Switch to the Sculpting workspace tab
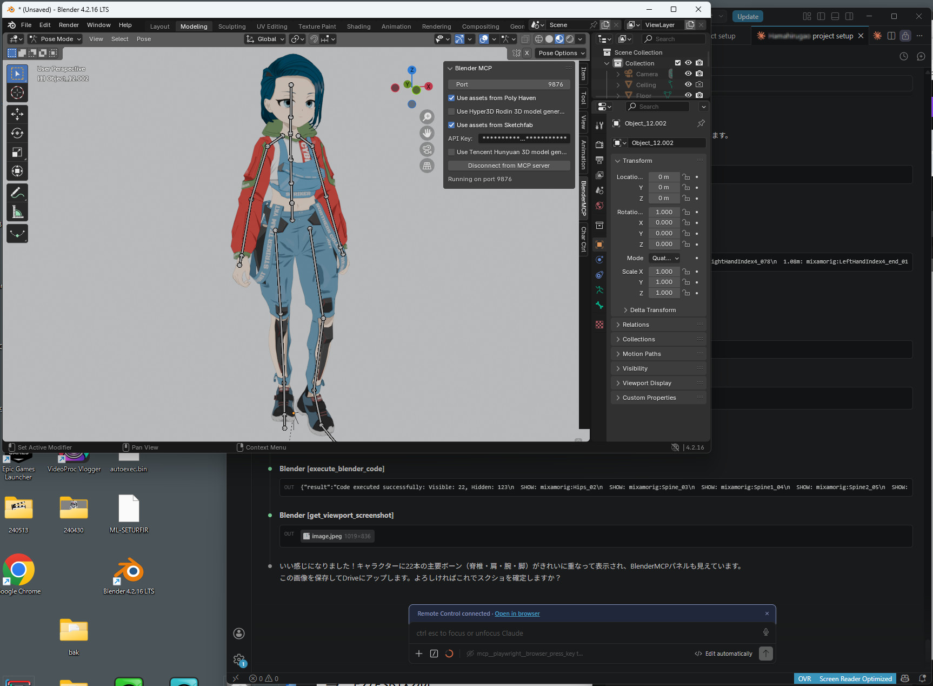 pyautogui.click(x=232, y=27)
